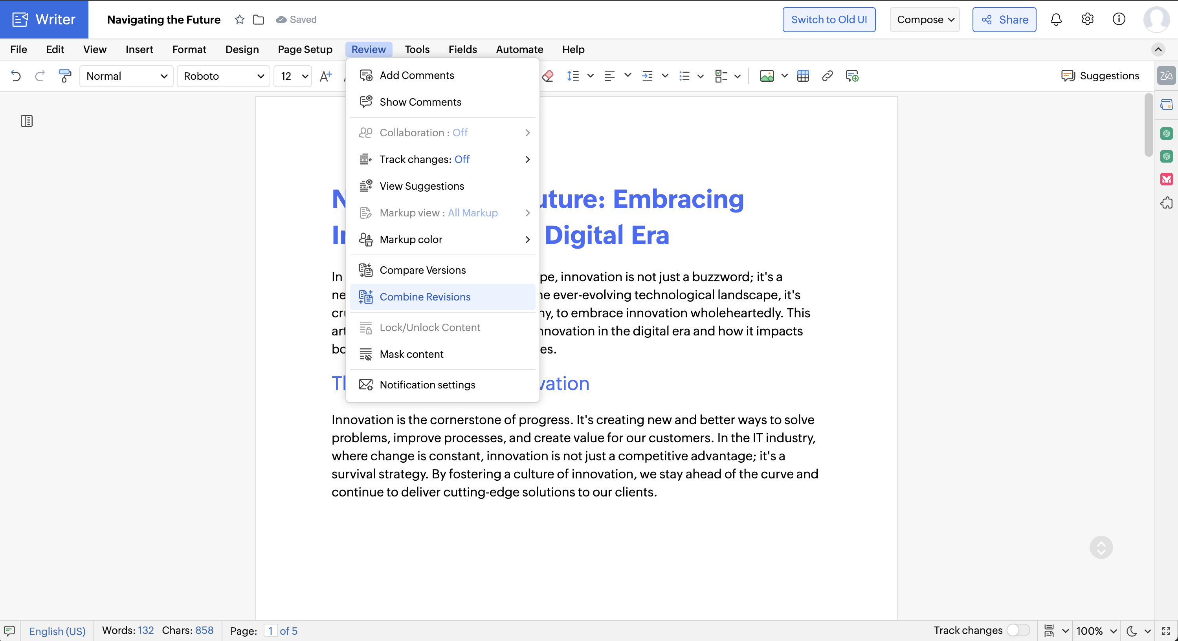Open the Tools menu
1178x641 pixels.
click(x=417, y=49)
